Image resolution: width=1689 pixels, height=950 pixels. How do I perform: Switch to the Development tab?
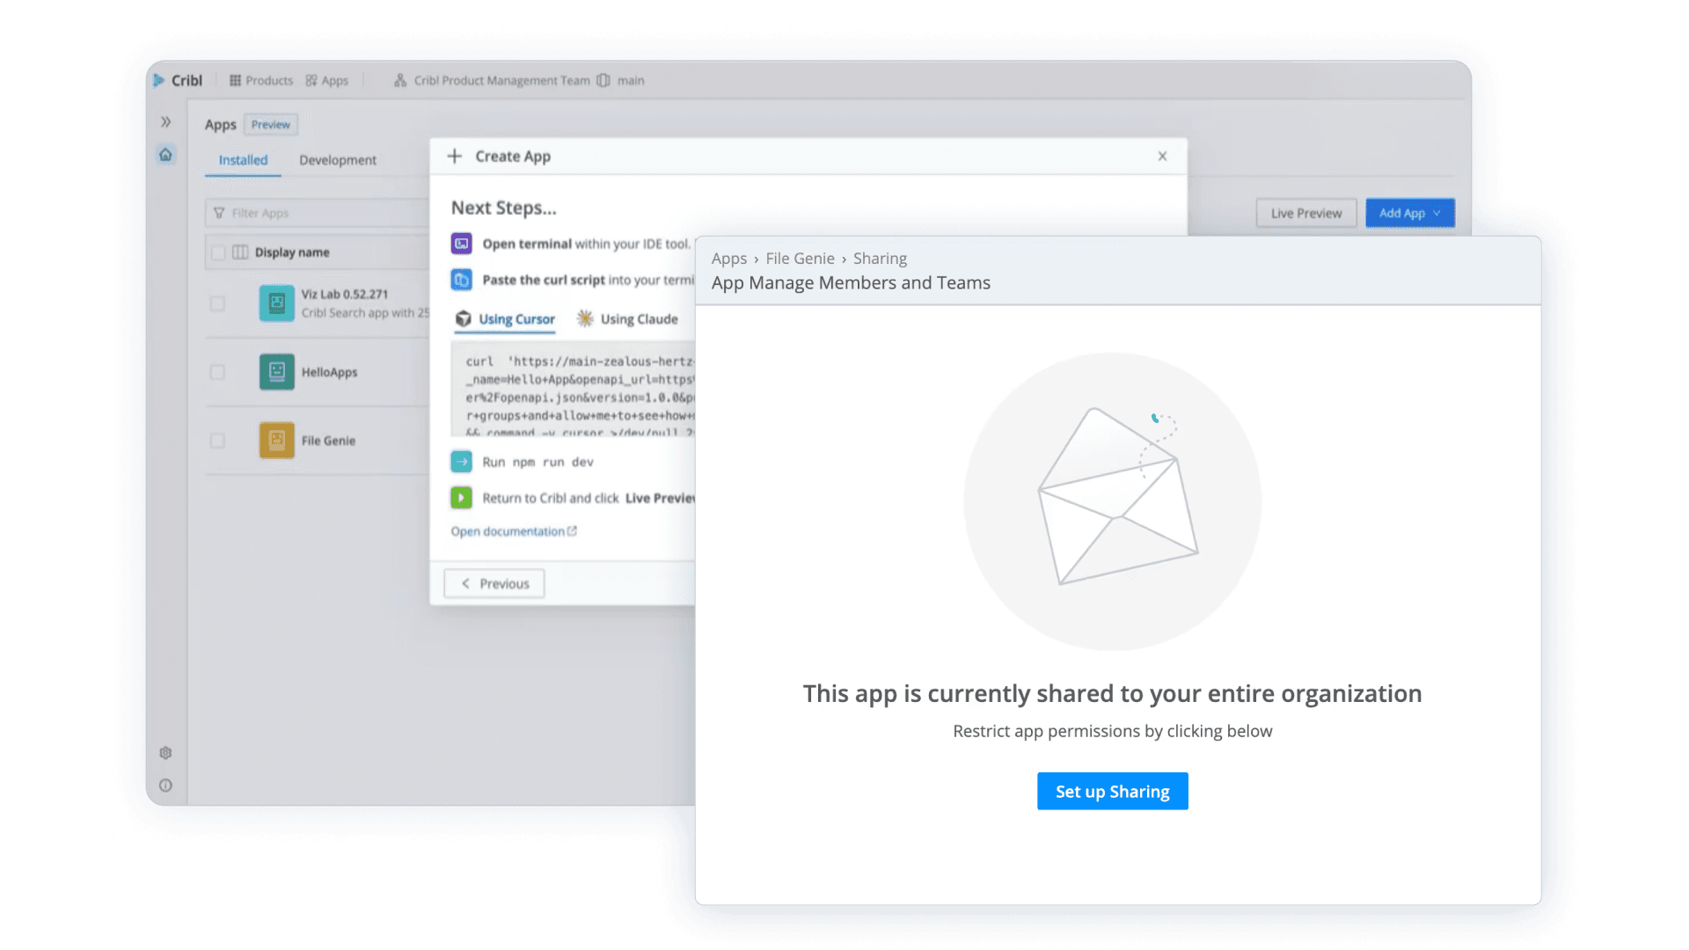point(338,160)
